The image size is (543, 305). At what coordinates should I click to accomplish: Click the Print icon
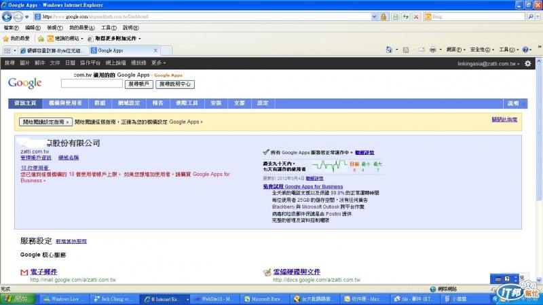coord(432,50)
